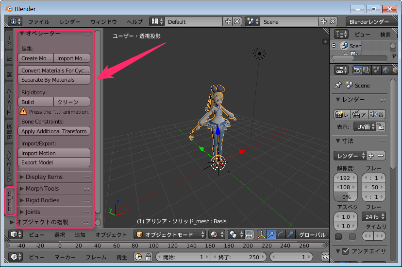Remove render preset with minus button
Screen dimensions: 402x267
[381, 156]
